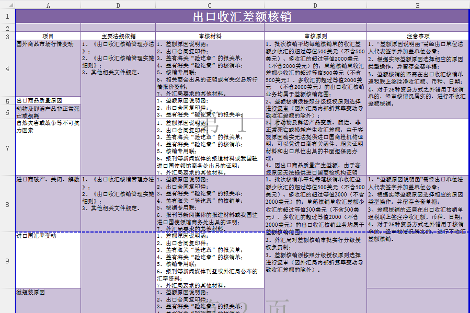Image resolution: width=470 pixels, height=313 pixels.
Task: Click the cell 国外商品市场行情变动
Action: click(x=48, y=68)
